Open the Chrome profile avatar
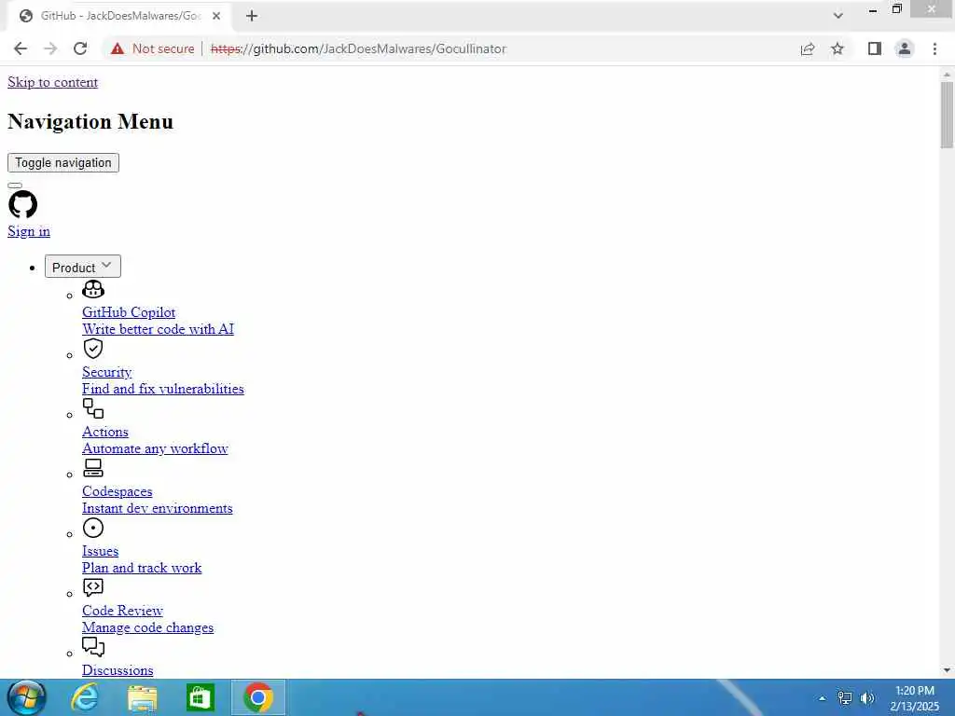Image resolution: width=955 pixels, height=716 pixels. pyautogui.click(x=905, y=48)
